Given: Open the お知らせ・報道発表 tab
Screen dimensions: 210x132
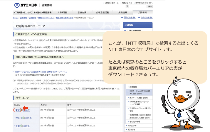Looking at the screenshot, I should (x=43, y=12).
